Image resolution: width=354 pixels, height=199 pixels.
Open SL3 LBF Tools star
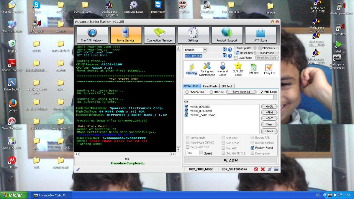(238, 69)
